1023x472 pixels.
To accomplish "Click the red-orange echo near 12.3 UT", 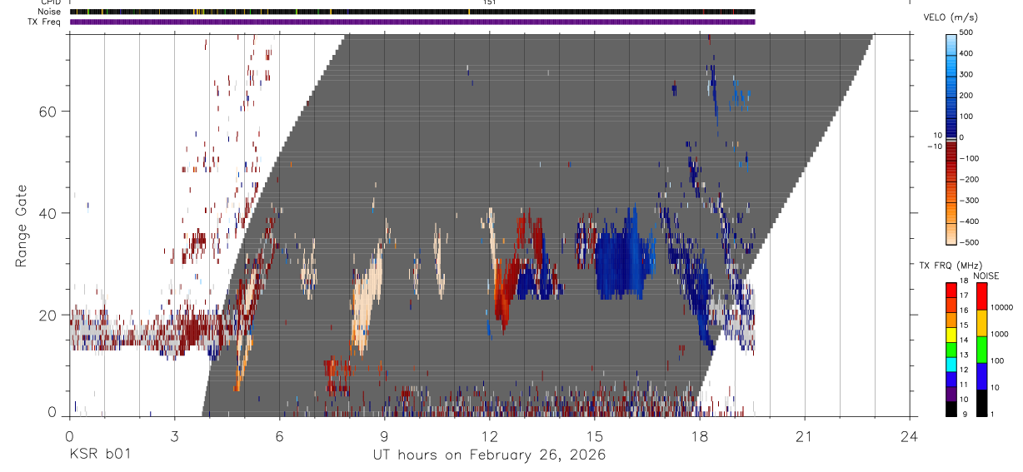I will (x=502, y=296).
